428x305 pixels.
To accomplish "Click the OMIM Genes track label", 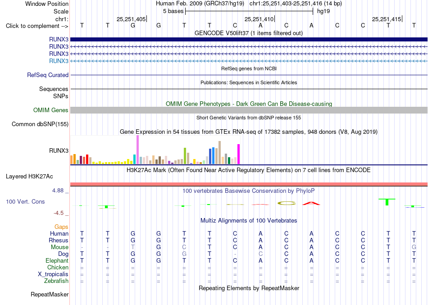I will click(51, 110).
